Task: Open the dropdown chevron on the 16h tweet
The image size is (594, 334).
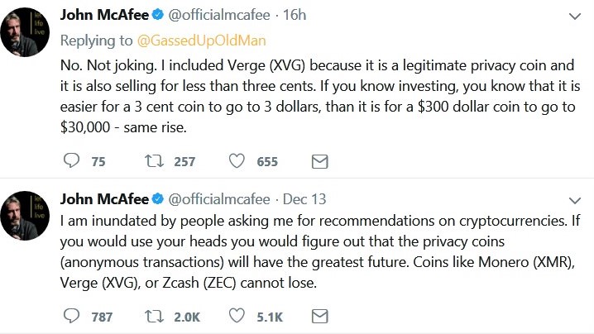Action: (x=575, y=17)
